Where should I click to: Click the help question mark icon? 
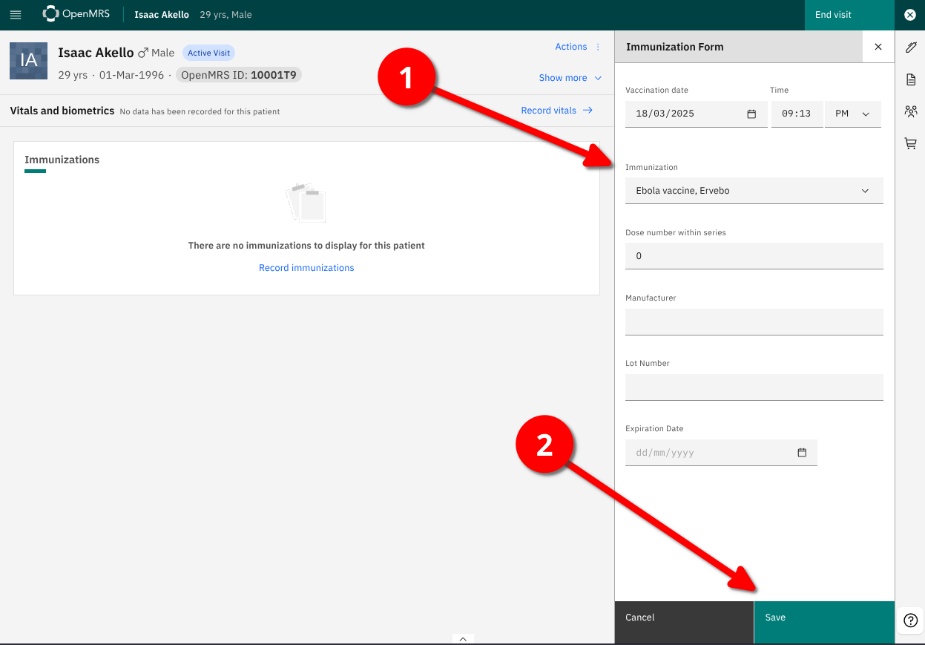tap(911, 621)
